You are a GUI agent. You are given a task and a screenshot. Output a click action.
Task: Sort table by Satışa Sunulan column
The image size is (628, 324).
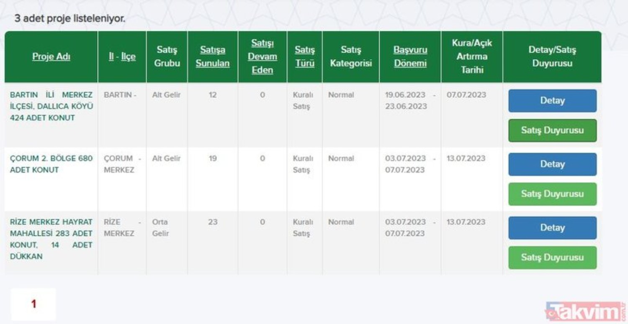coord(213,57)
